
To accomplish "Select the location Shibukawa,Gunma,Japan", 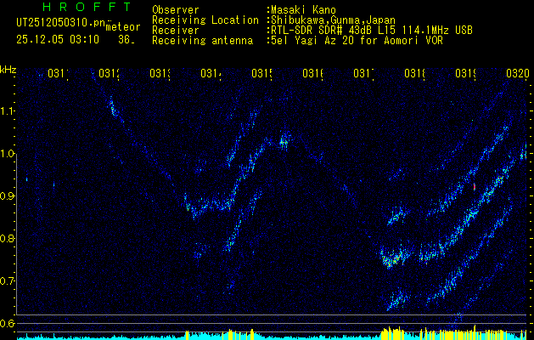I will point(331,20).
